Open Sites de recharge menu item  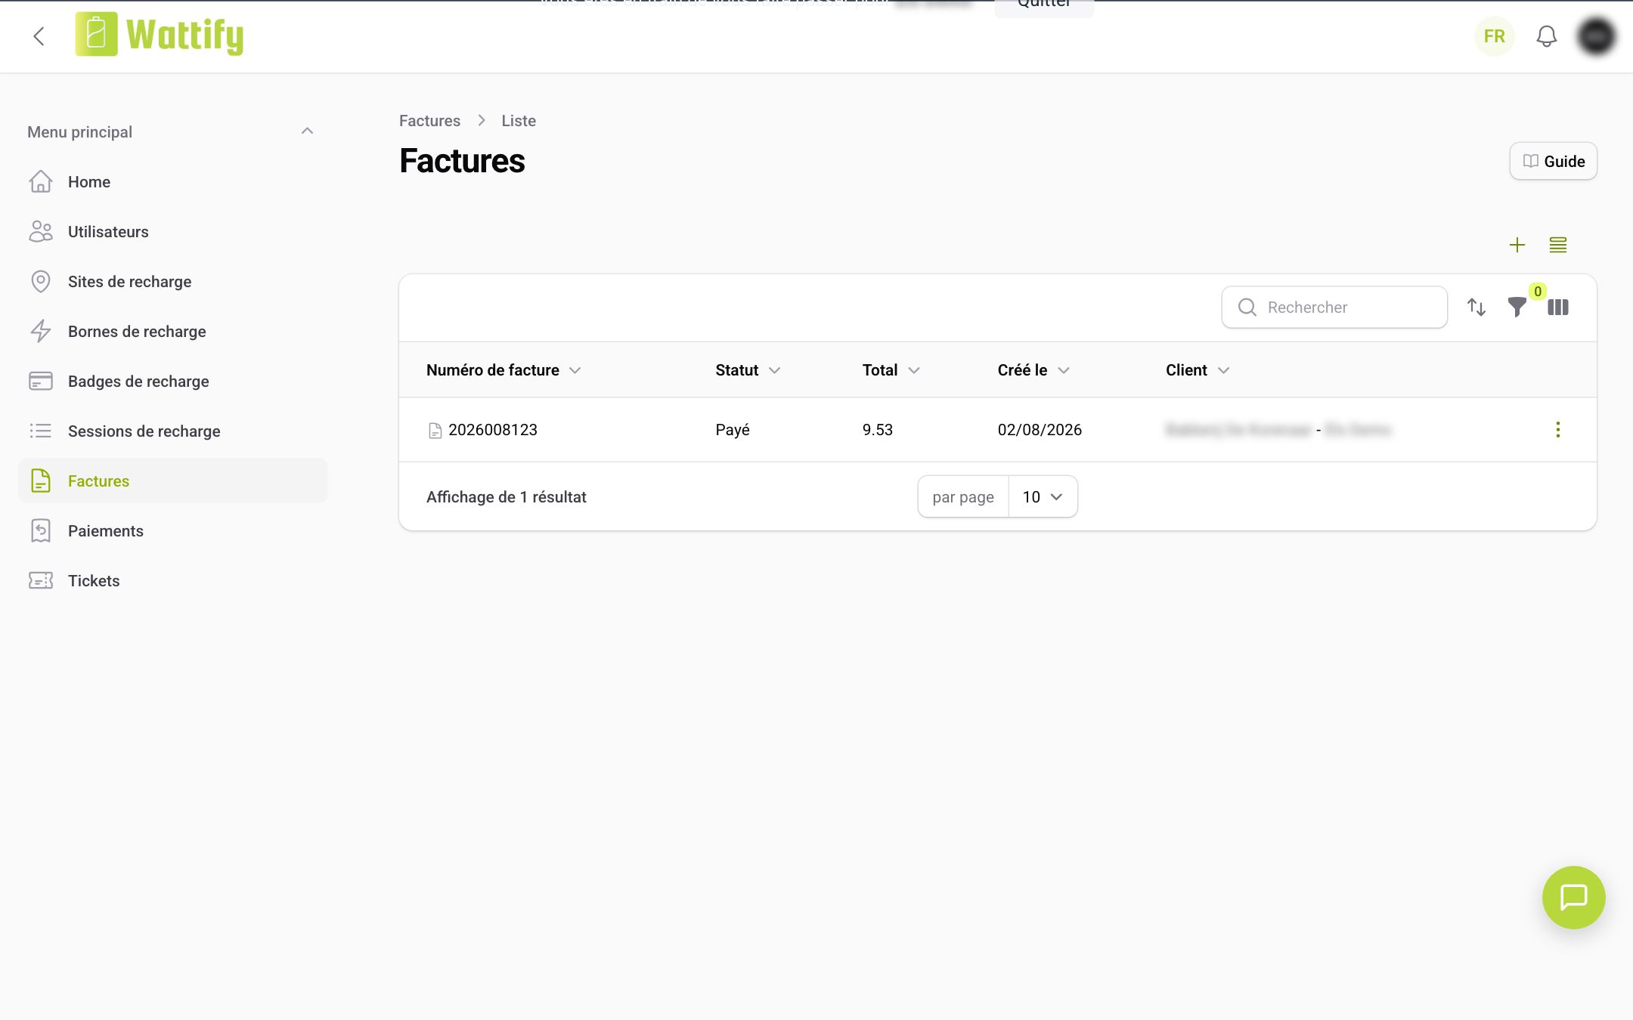pos(172,281)
